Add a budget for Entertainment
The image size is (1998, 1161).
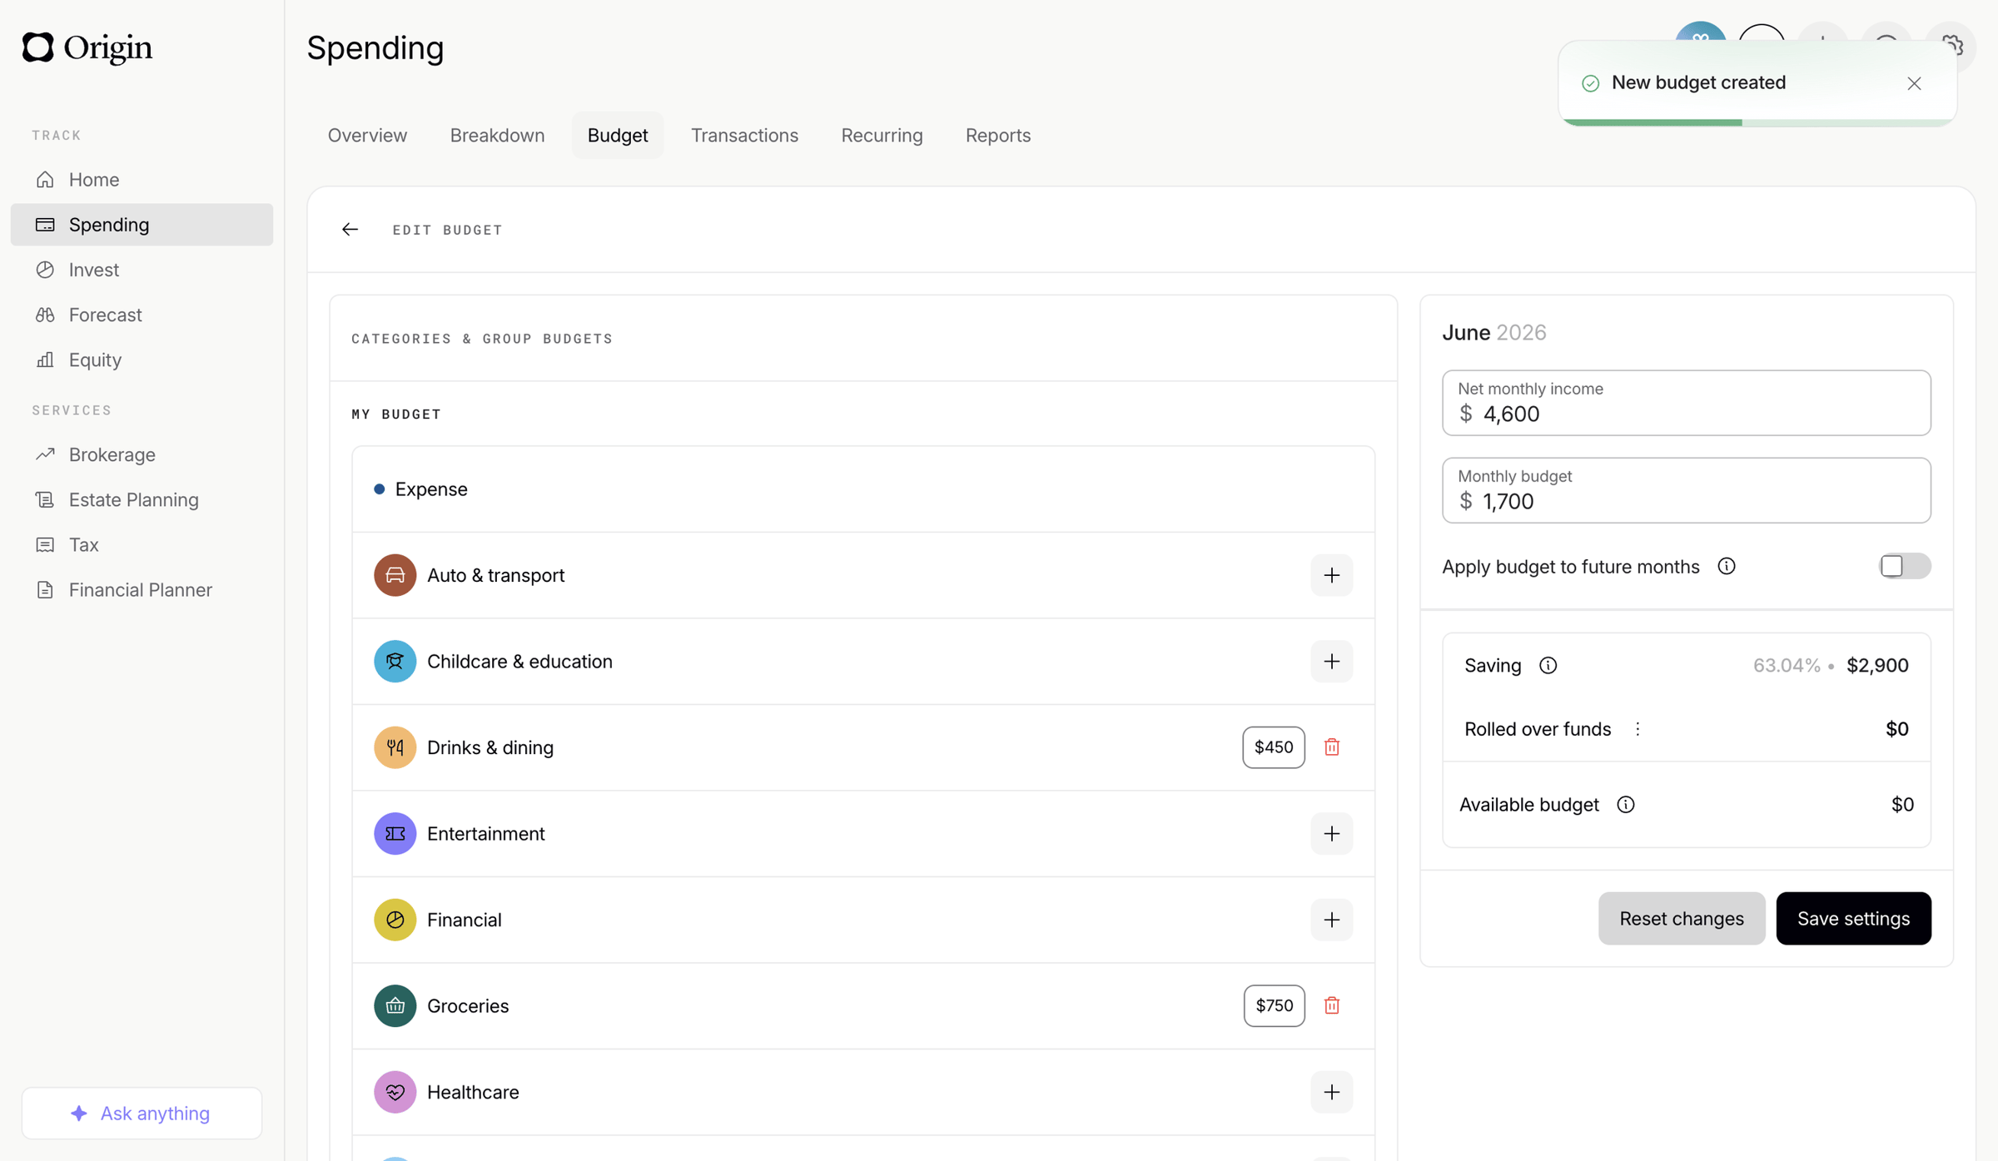[x=1331, y=834]
